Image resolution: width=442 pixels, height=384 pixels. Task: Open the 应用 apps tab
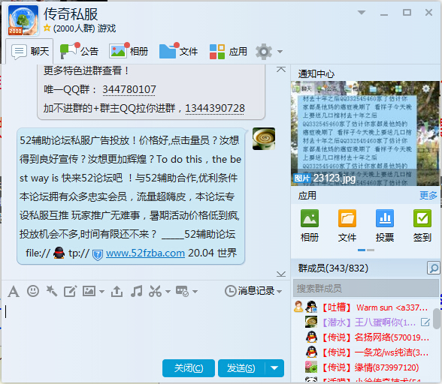tap(228, 52)
